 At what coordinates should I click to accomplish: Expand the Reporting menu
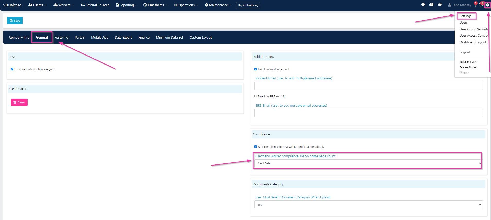click(x=126, y=5)
